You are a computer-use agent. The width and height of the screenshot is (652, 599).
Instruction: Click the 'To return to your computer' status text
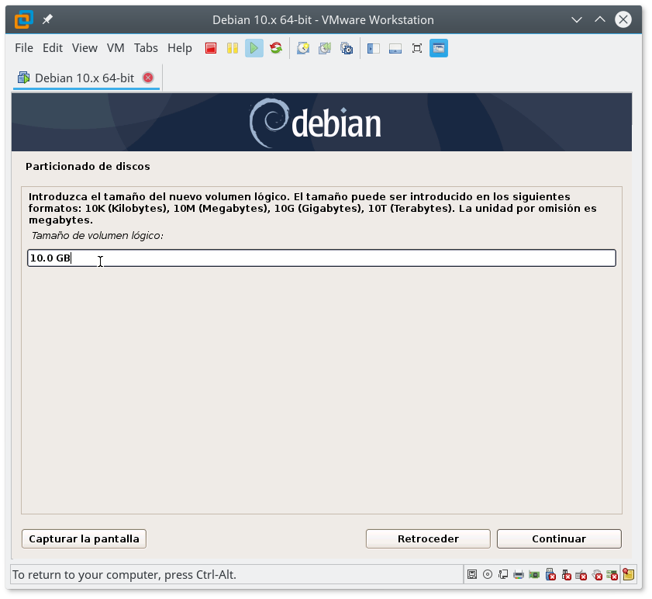coord(124,575)
